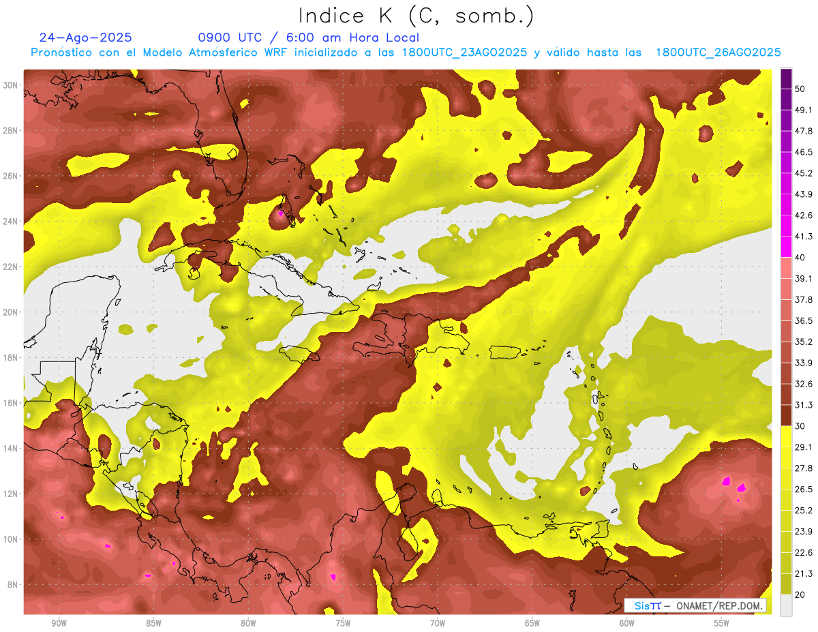Click the longitude label "65W"

tap(532, 623)
